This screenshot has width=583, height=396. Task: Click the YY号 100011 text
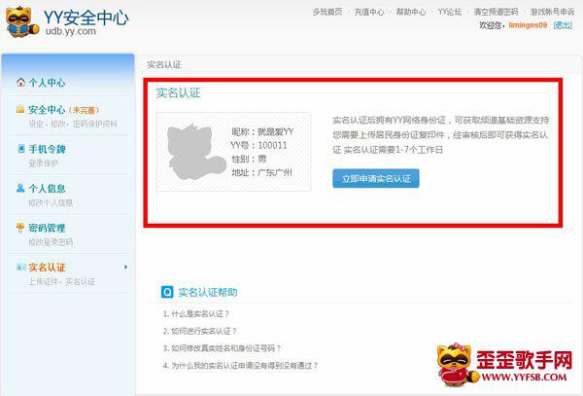click(258, 145)
